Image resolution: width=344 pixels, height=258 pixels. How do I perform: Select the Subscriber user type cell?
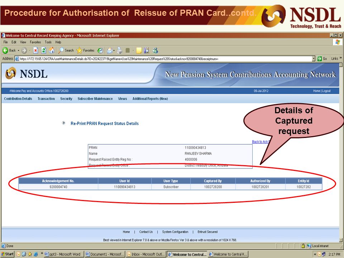171,187
